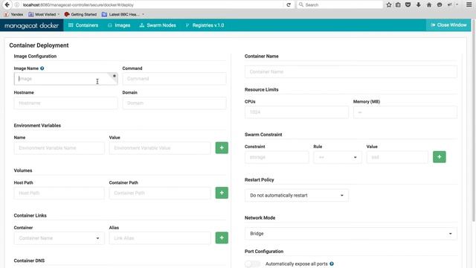The image size is (476, 268).
Task: Add the swarm constraint with the plus button
Action: pos(440,157)
